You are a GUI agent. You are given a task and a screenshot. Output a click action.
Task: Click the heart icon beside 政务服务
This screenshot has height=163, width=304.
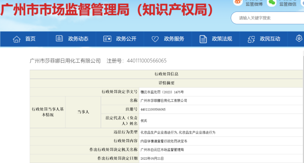tap(155, 39)
